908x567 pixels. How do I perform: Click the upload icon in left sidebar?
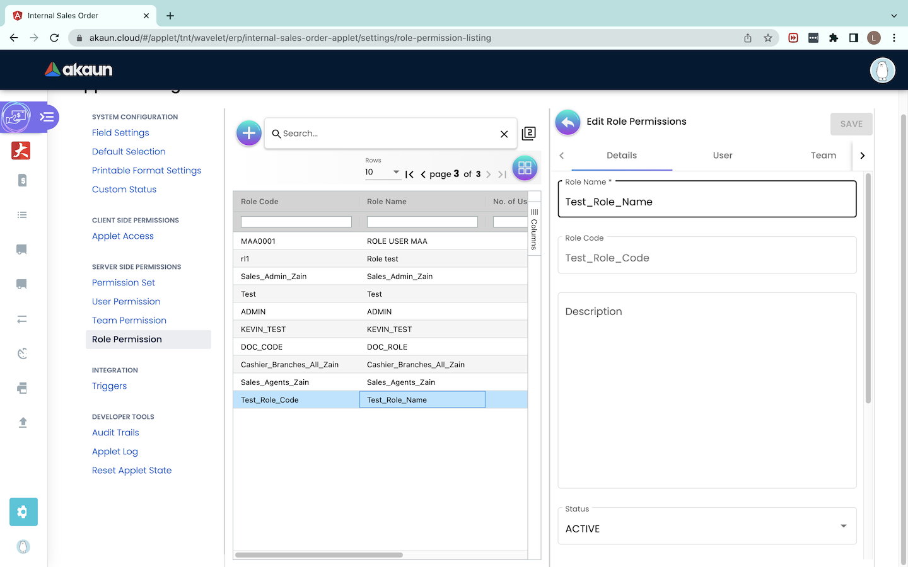23,422
